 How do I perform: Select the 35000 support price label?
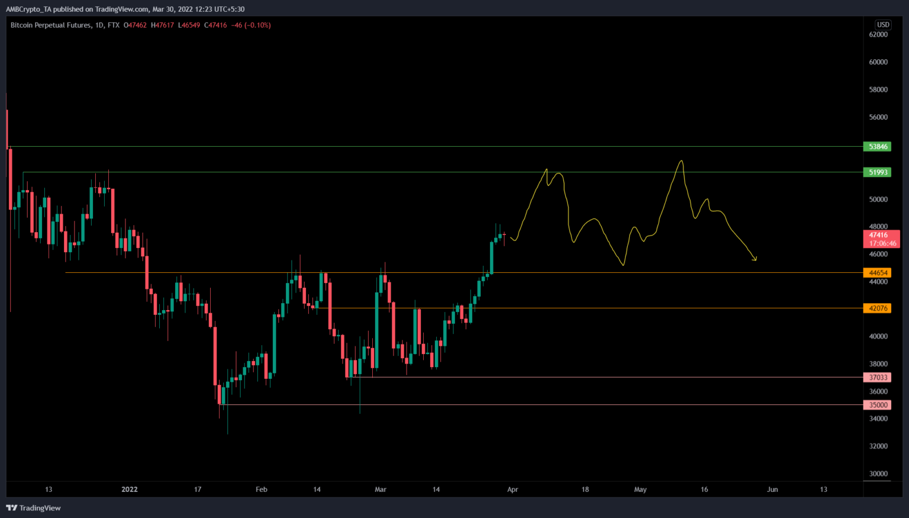point(879,405)
